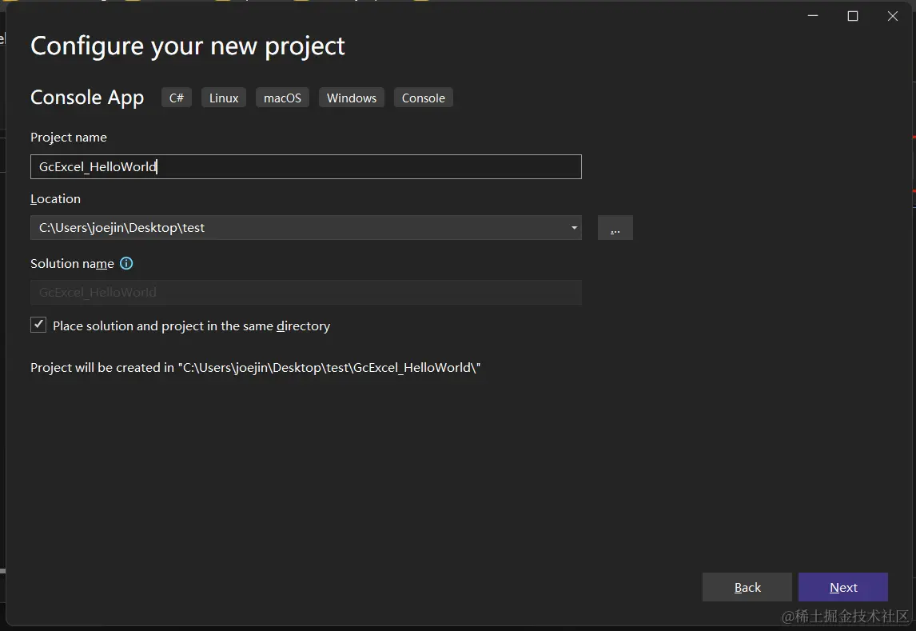Click the Windows tag
The image size is (916, 631).
(352, 98)
